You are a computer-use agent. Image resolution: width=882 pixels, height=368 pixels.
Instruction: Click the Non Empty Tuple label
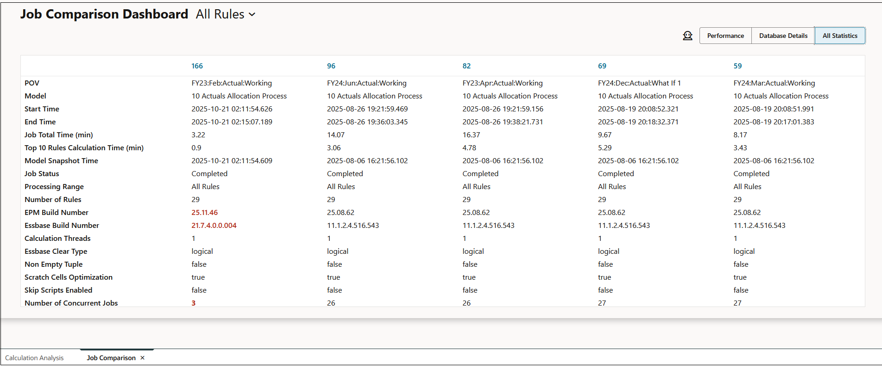click(x=54, y=264)
